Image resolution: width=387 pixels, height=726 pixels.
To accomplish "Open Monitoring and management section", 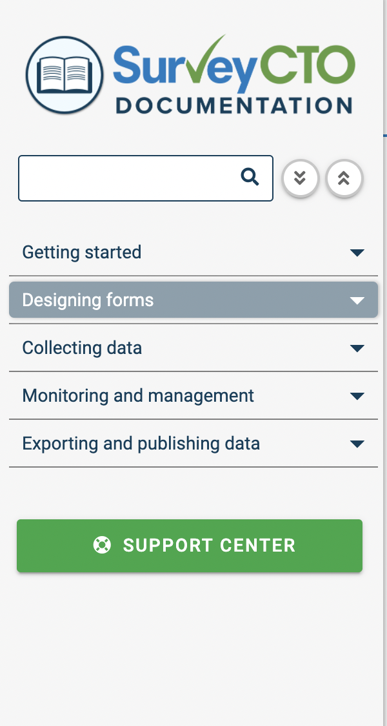I will pos(193,396).
